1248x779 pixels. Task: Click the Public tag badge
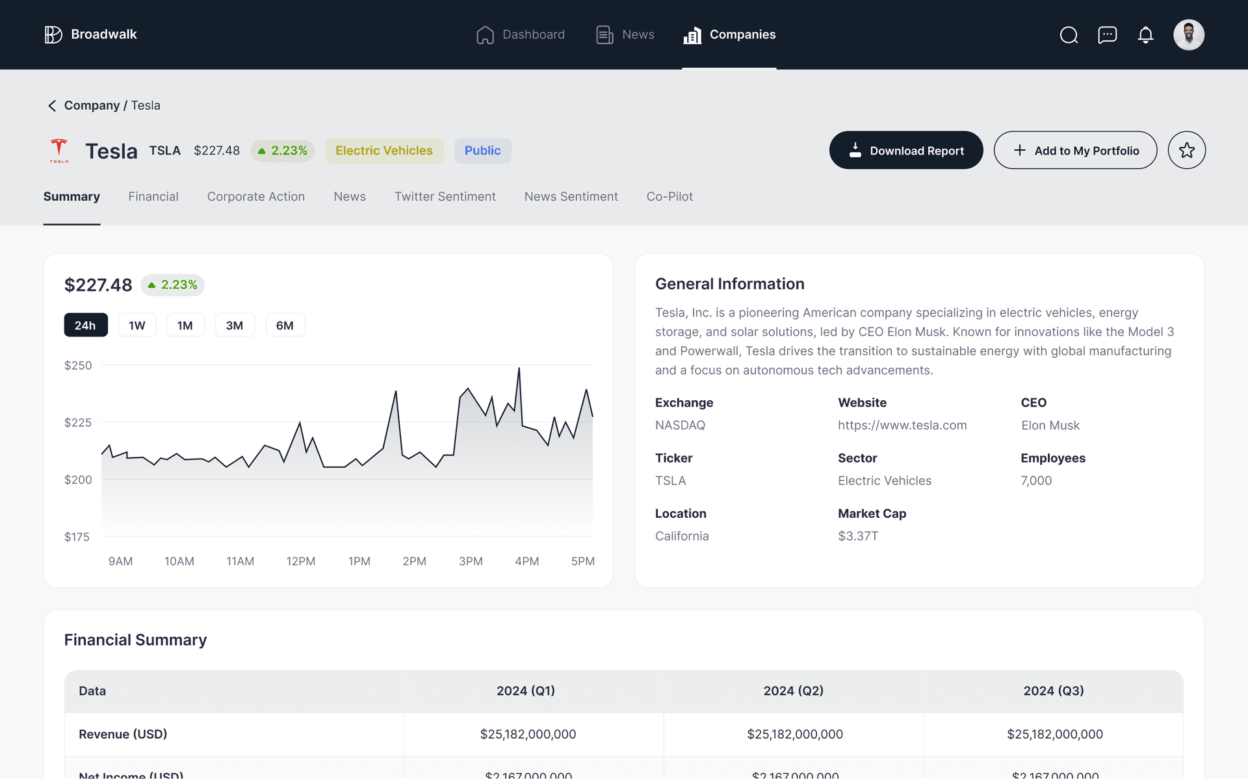pos(482,151)
